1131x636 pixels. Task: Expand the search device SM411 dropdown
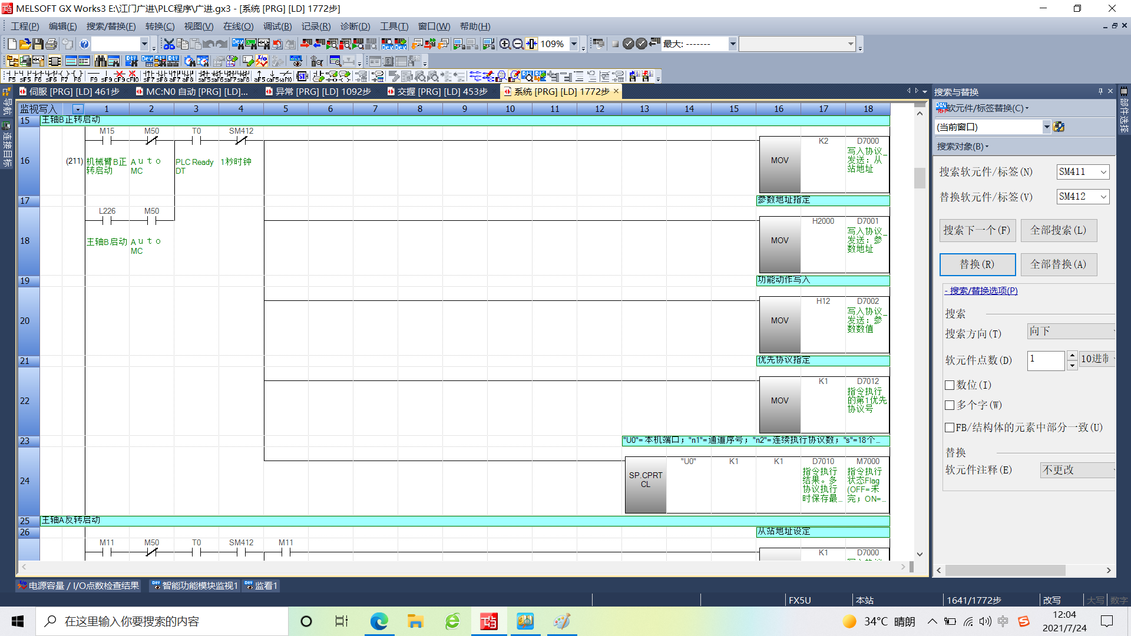click(1103, 172)
